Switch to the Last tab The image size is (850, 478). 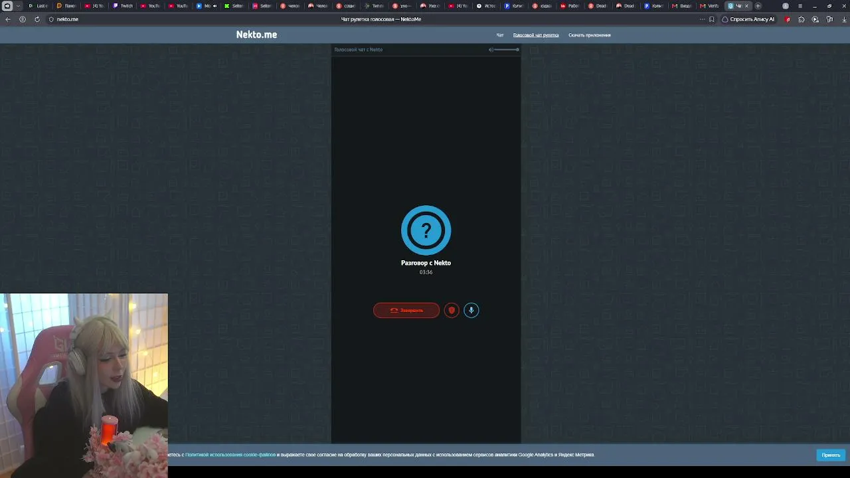point(39,6)
